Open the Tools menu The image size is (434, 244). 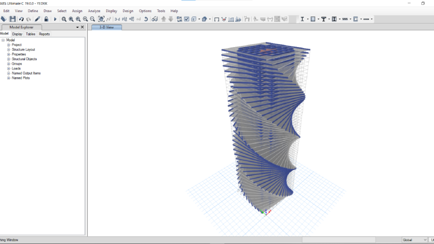(161, 11)
